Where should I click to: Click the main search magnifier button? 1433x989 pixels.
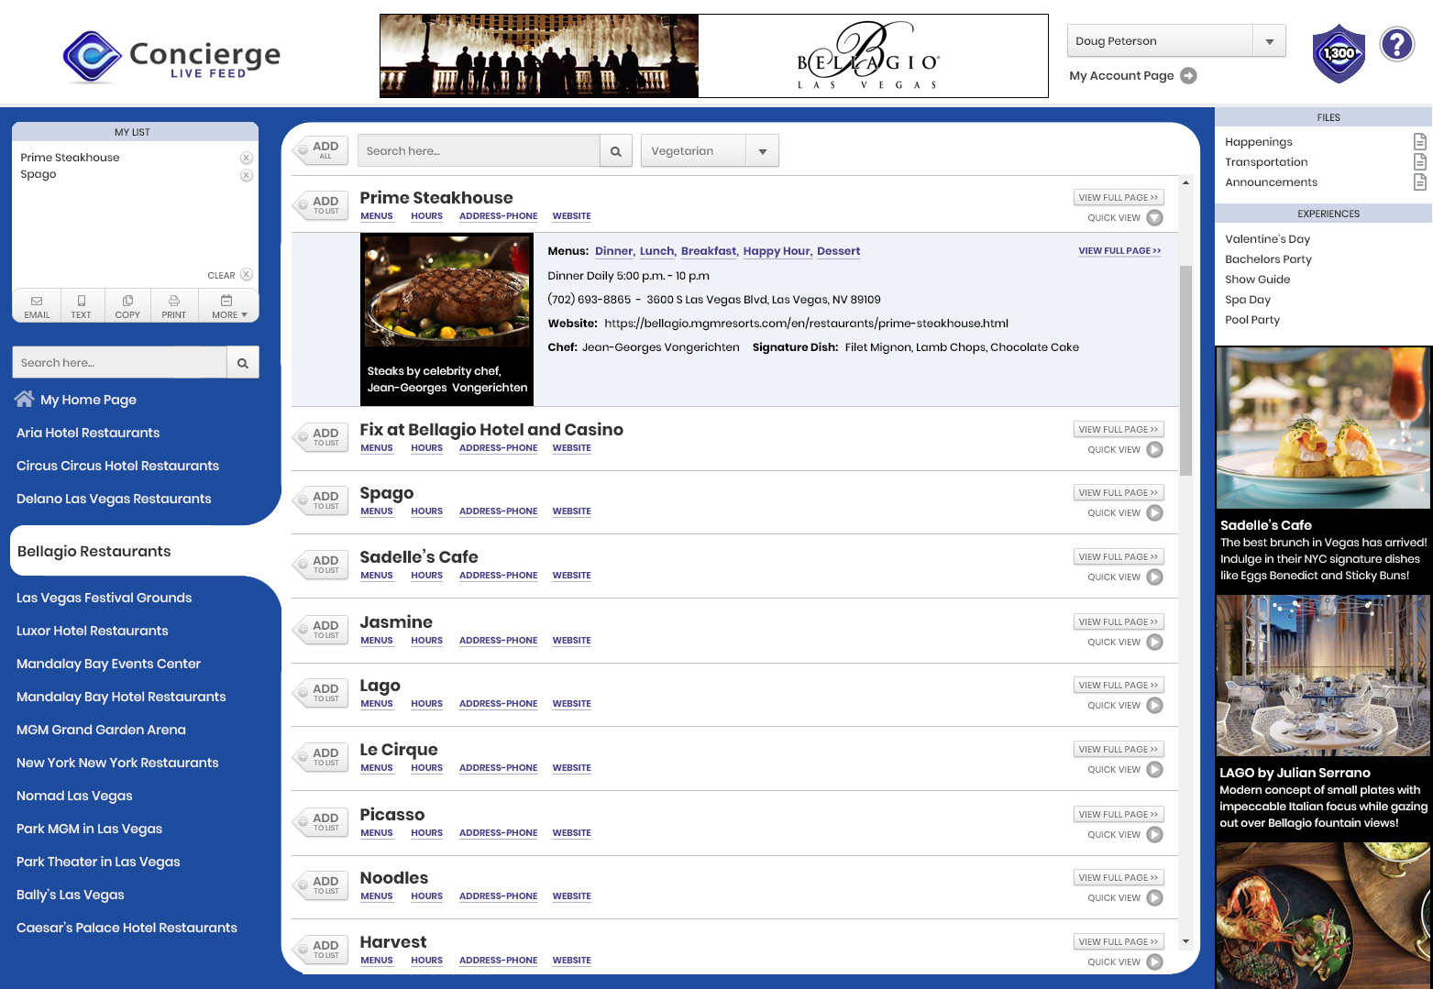(x=616, y=151)
